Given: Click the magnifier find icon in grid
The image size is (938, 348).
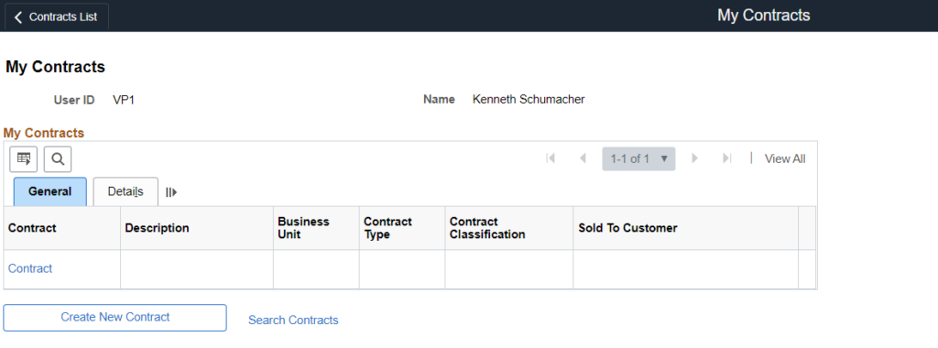Looking at the screenshot, I should click(58, 159).
